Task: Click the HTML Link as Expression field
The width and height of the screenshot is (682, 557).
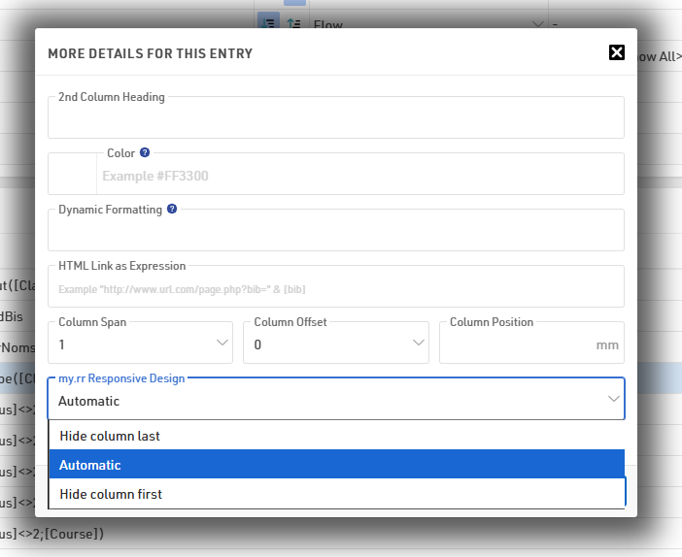Action: (x=336, y=289)
